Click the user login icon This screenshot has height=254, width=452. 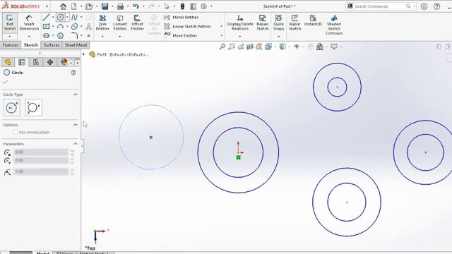click(x=424, y=6)
